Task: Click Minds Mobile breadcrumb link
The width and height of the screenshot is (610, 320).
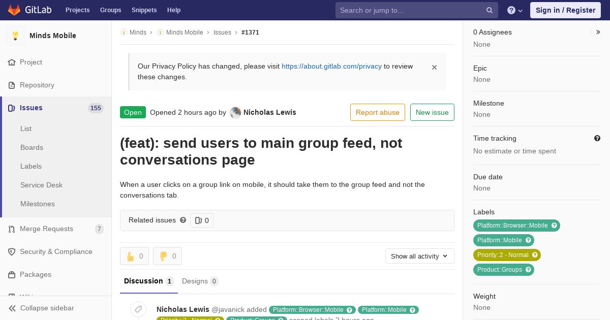Action: (x=185, y=33)
